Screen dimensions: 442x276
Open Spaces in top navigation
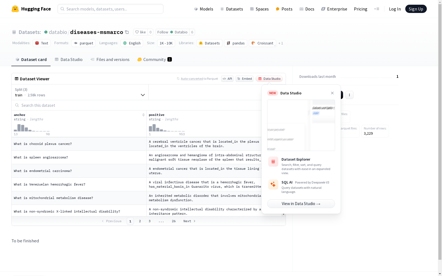click(x=259, y=9)
